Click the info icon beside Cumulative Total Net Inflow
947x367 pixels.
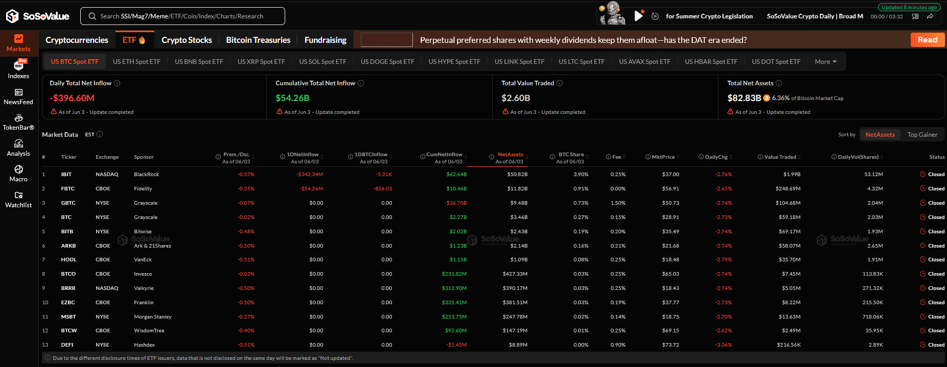361,83
